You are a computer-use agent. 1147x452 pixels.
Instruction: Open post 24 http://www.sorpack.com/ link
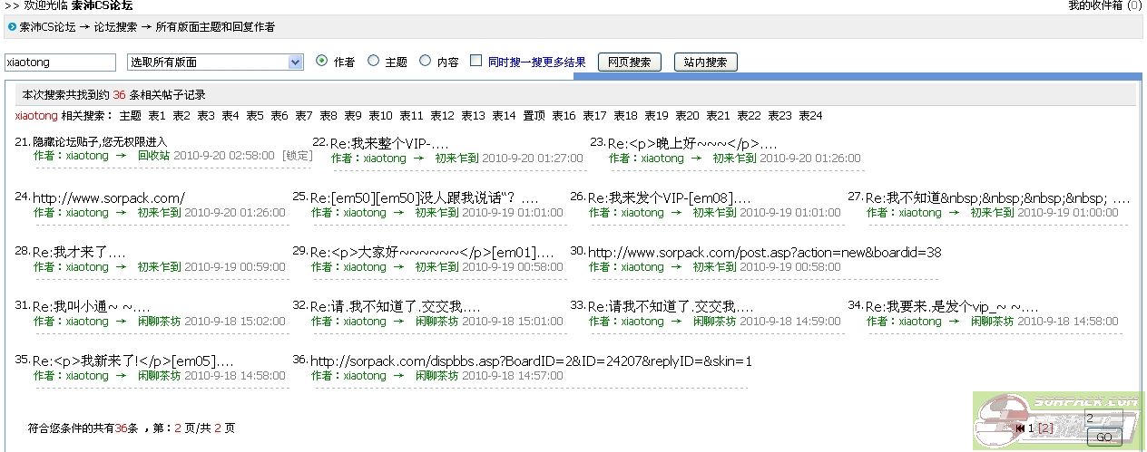109,197
